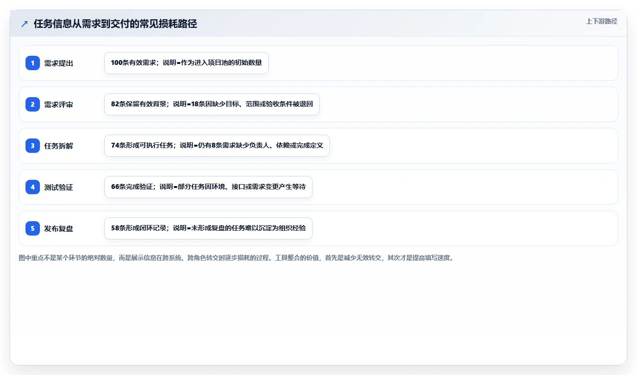637x375 pixels.
Task: Click the step 3 number badge
Action: point(33,146)
